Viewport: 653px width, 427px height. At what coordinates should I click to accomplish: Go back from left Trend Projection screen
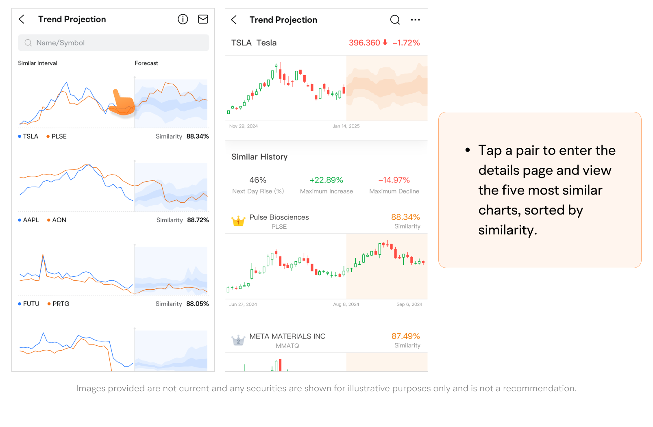click(x=22, y=19)
